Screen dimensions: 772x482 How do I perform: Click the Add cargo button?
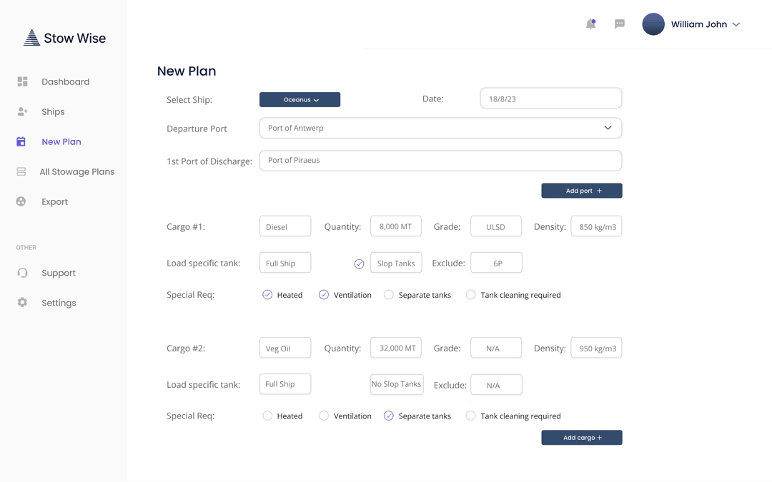point(581,437)
